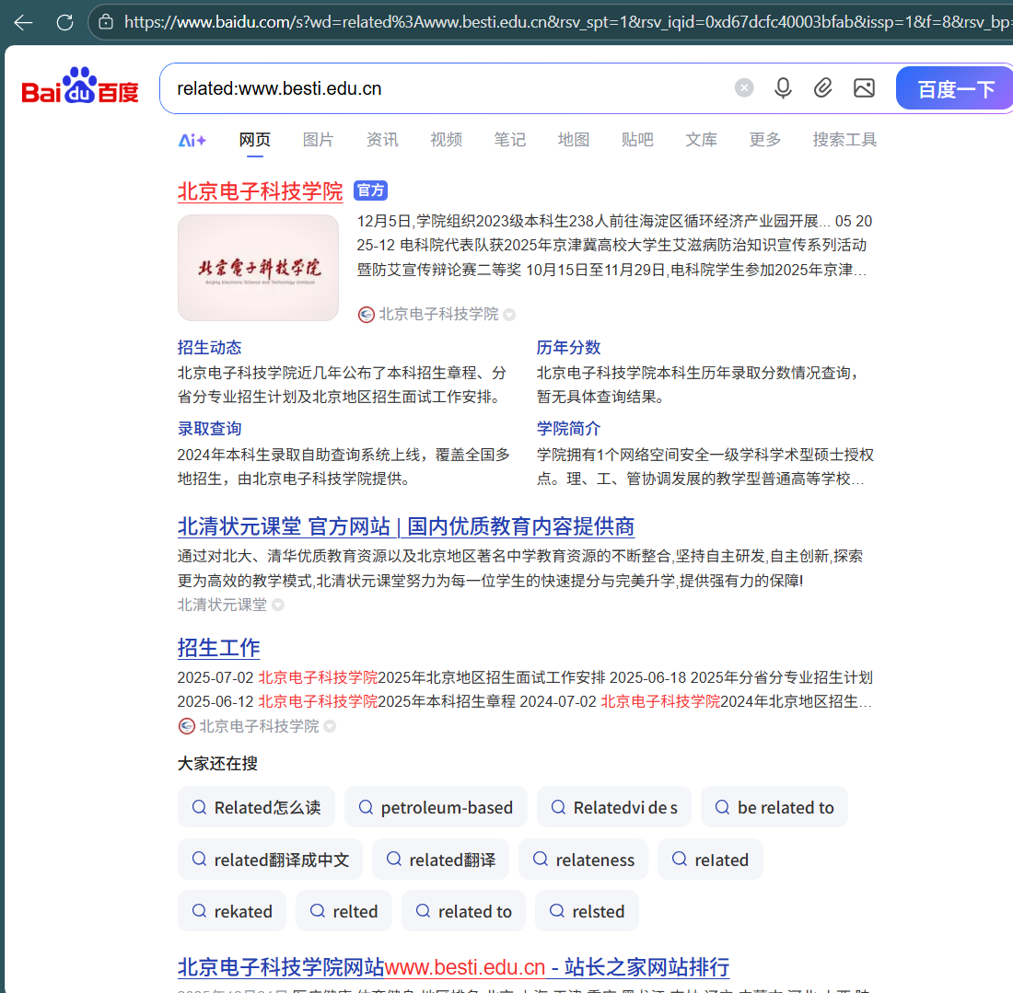Search the related term 'related翻译成中文'
The image size is (1013, 993).
click(x=270, y=859)
